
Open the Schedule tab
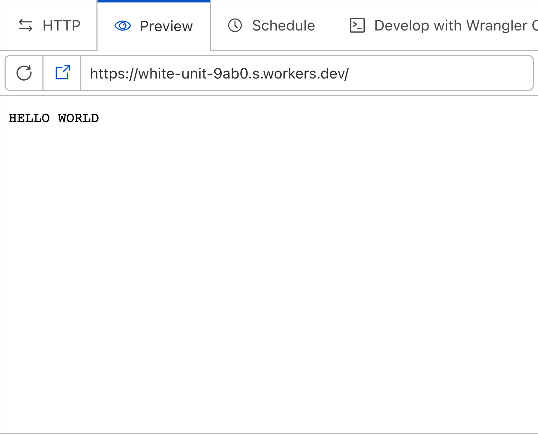pyautogui.click(x=283, y=26)
